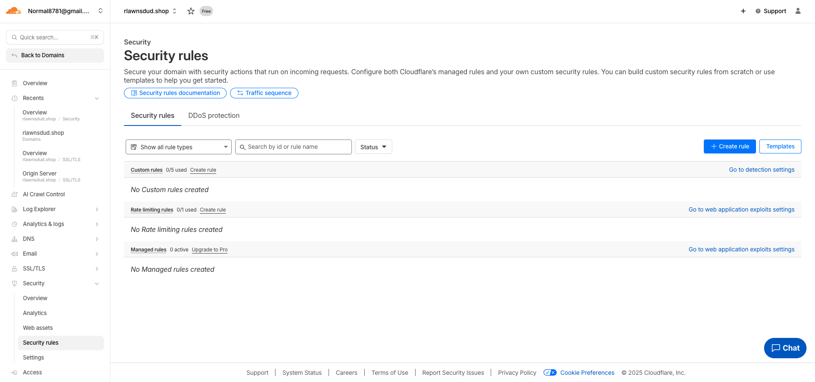Click Create rule link beside Rate limiting rules
Image resolution: width=815 pixels, height=382 pixels.
coord(213,210)
